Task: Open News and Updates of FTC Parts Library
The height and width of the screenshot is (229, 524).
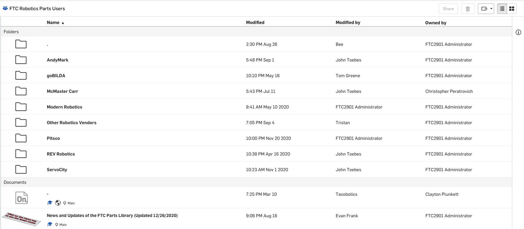Action: pyautogui.click(x=112, y=216)
